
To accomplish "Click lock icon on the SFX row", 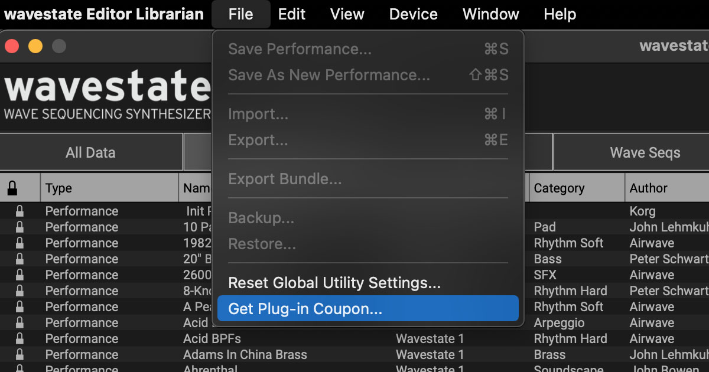I will pos(19,275).
